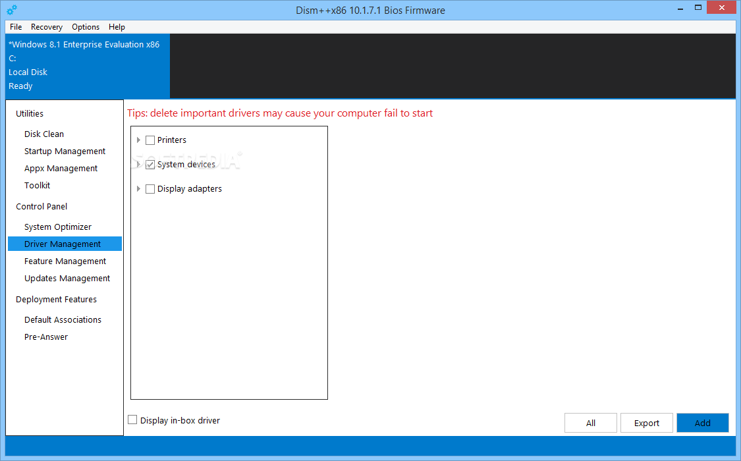
Task: Check the Display adapters checkbox
Action: (x=150, y=189)
